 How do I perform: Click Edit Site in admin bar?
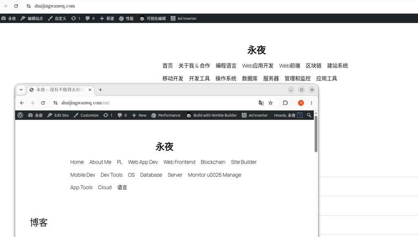[x=58, y=115]
